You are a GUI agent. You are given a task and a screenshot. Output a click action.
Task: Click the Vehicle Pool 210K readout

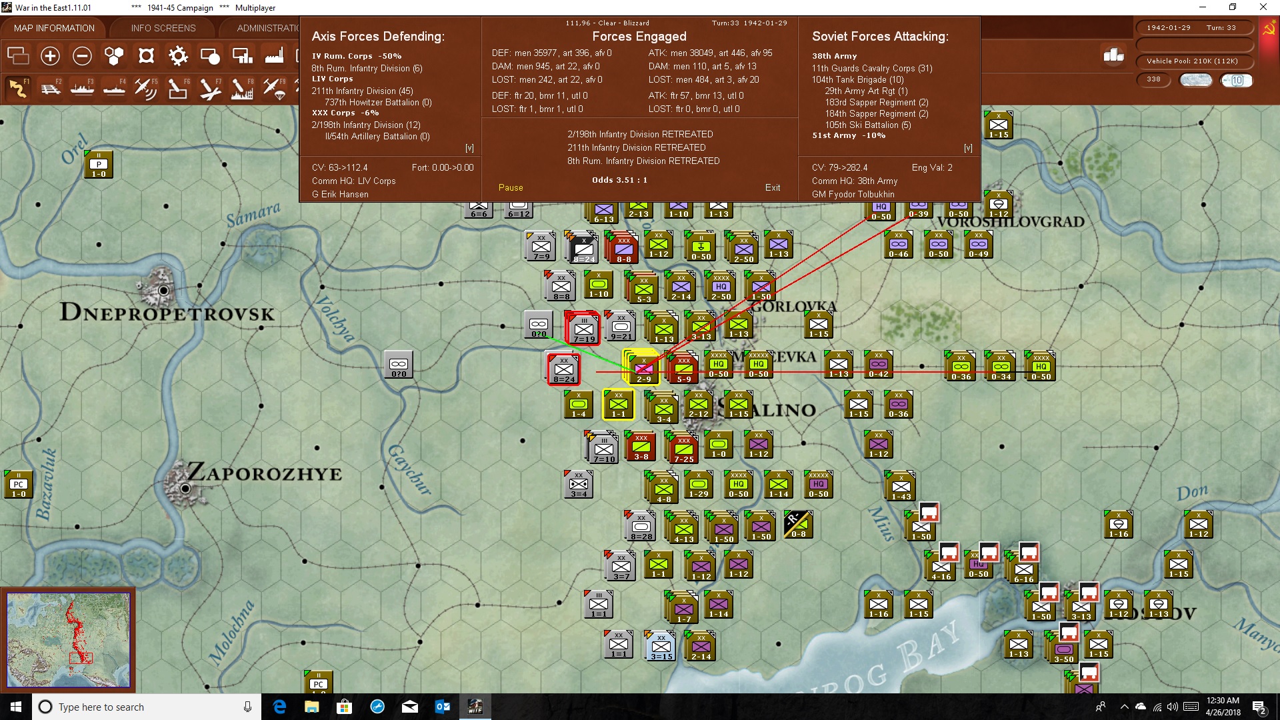pos(1194,61)
